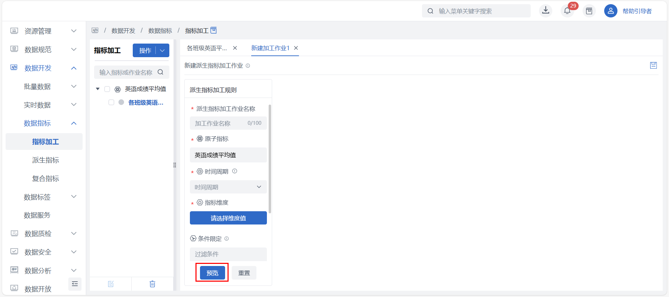The height and width of the screenshot is (297, 669).
Task: Click the 数据规范 sidebar icon
Action: coord(14,49)
